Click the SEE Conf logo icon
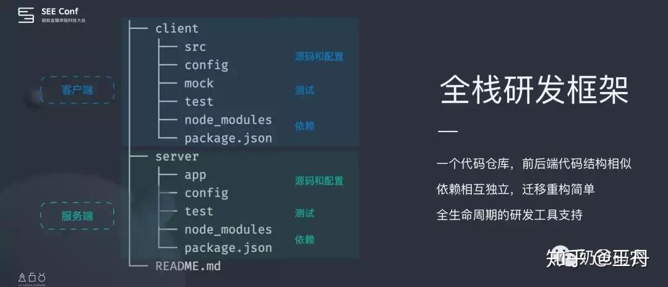Image resolution: width=668 pixels, height=287 pixels. (25, 15)
